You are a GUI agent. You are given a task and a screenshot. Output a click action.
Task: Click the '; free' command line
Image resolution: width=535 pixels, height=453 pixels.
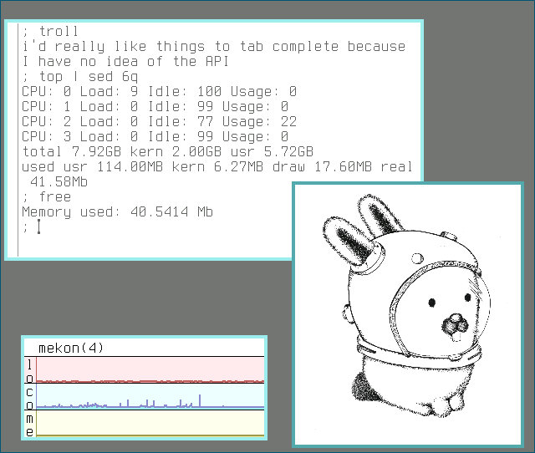pyautogui.click(x=47, y=197)
